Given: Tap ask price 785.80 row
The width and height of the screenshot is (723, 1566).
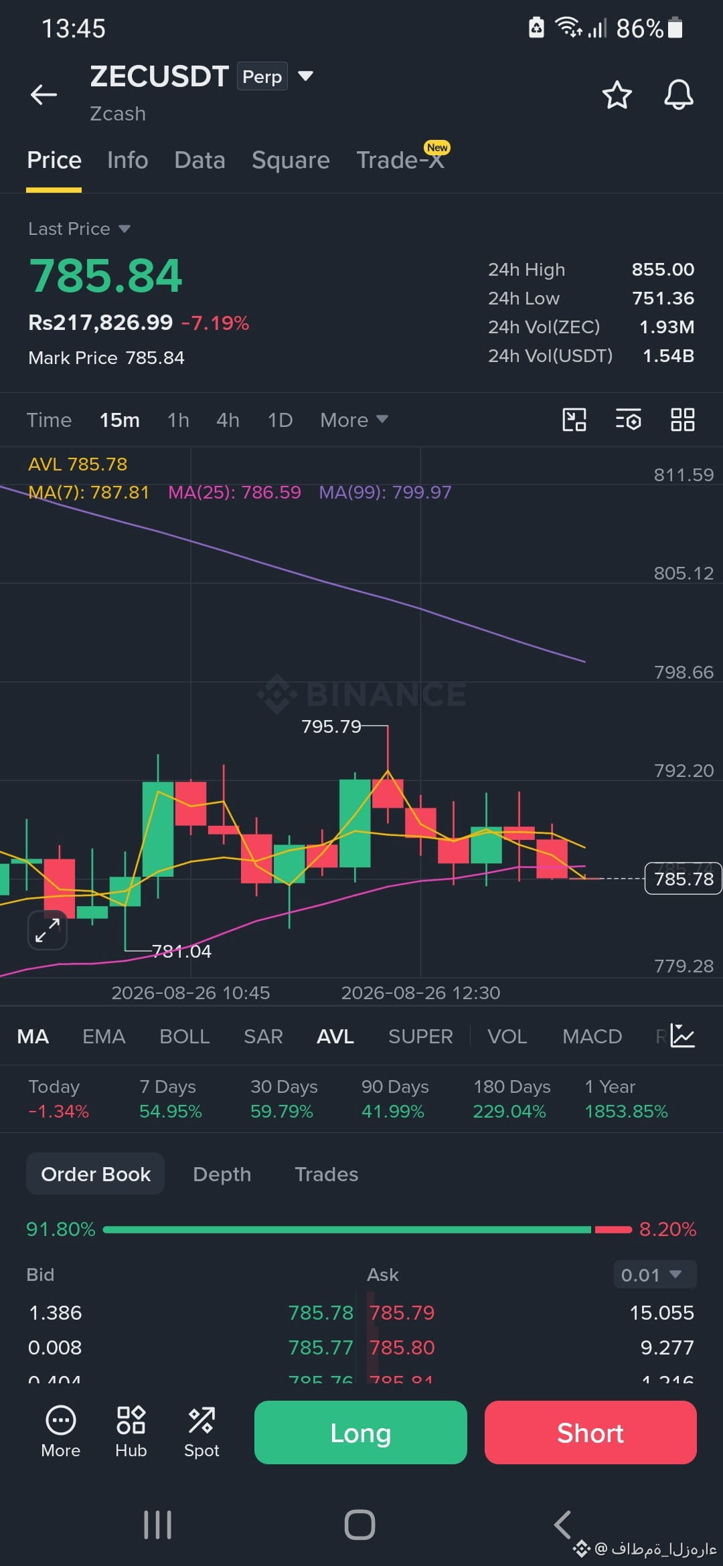Looking at the screenshot, I should (x=402, y=1347).
